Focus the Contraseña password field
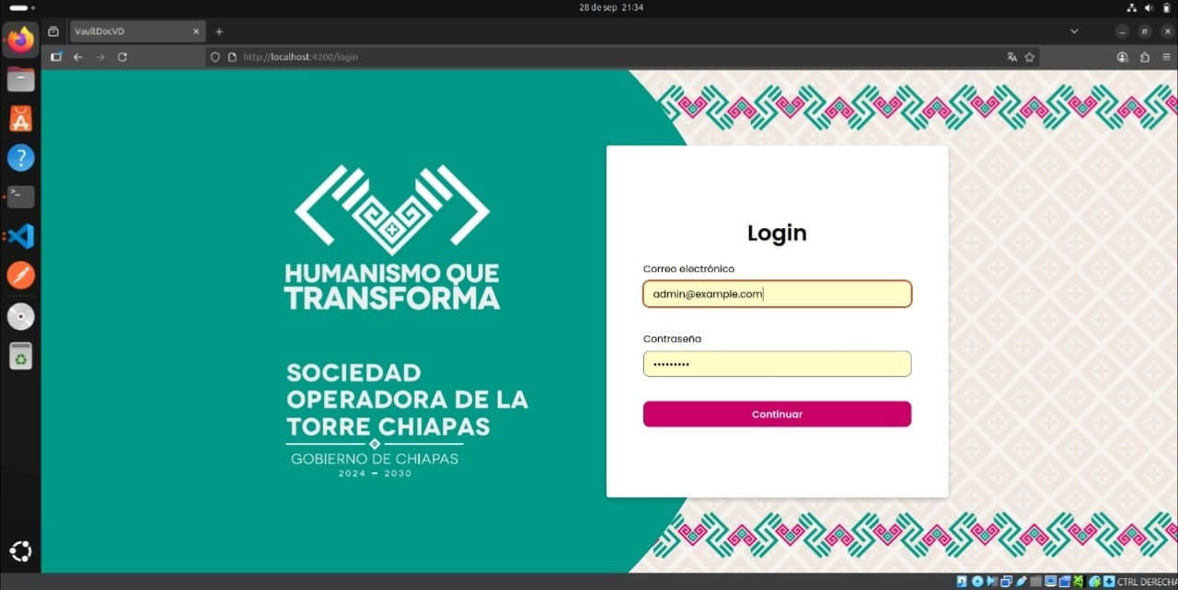The height and width of the screenshot is (590, 1178). point(777,364)
